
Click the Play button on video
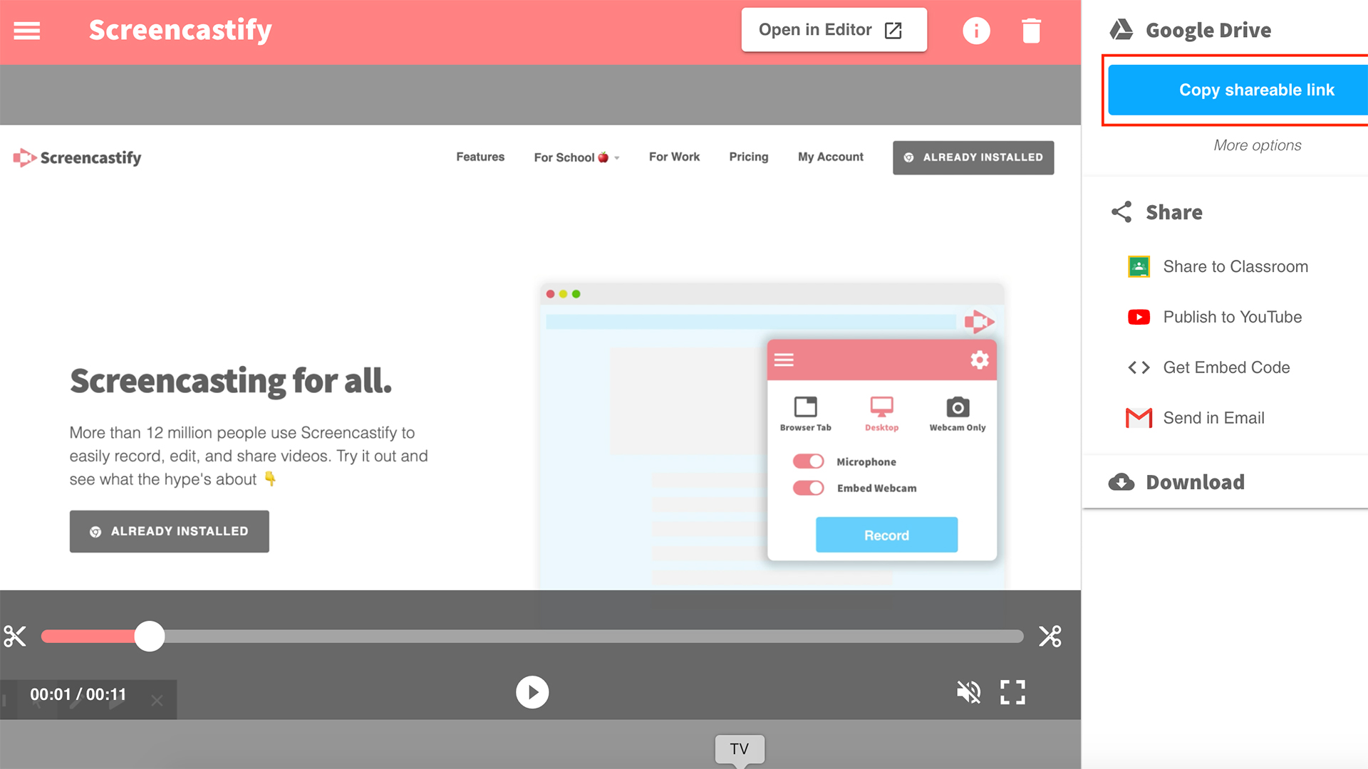click(x=532, y=692)
